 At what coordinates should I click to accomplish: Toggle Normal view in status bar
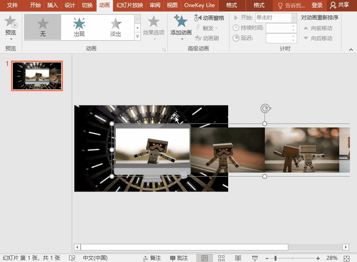click(x=205, y=258)
